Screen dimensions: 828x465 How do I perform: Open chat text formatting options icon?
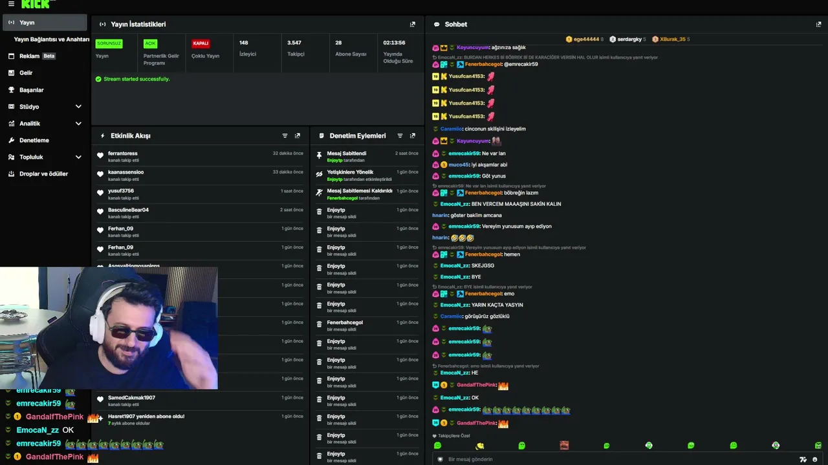pos(803,459)
